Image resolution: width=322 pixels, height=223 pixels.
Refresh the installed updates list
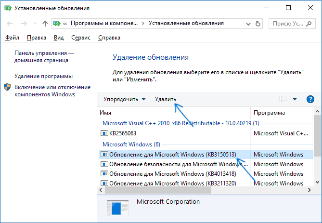(x=258, y=24)
